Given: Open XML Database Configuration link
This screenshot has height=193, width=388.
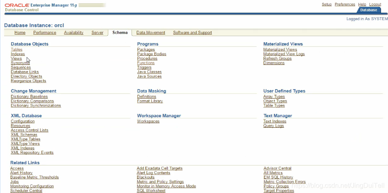Looking at the screenshot, I should [23, 121].
